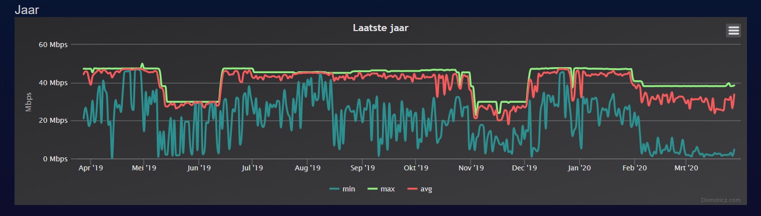Viewport: 761px width, 216px height.
Task: Click the Jun '19 axis label
Action: pos(199,168)
